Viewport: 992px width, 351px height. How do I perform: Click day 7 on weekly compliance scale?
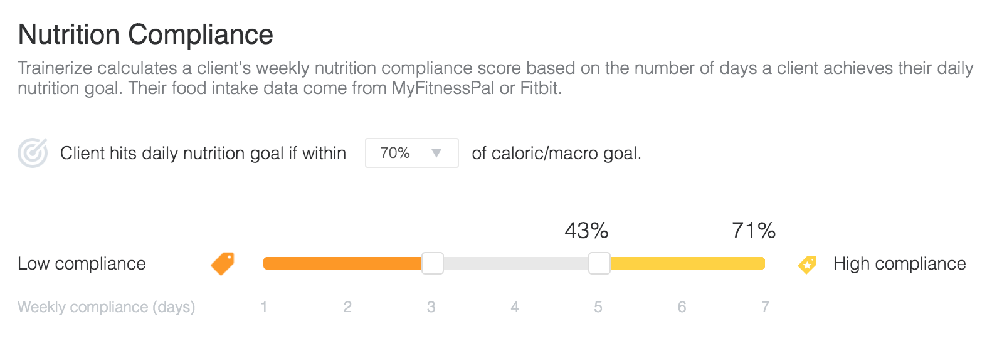(x=765, y=307)
